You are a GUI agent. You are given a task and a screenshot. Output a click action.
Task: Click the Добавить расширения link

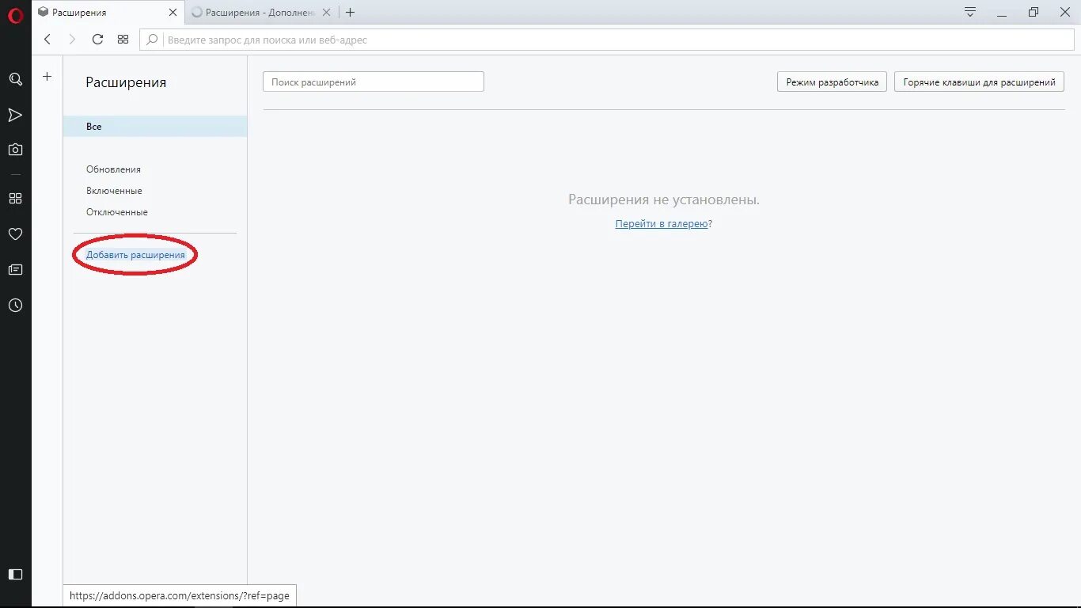tap(135, 255)
